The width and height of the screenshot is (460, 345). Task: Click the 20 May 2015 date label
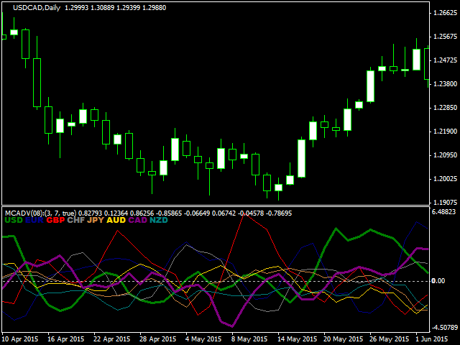[344, 339]
